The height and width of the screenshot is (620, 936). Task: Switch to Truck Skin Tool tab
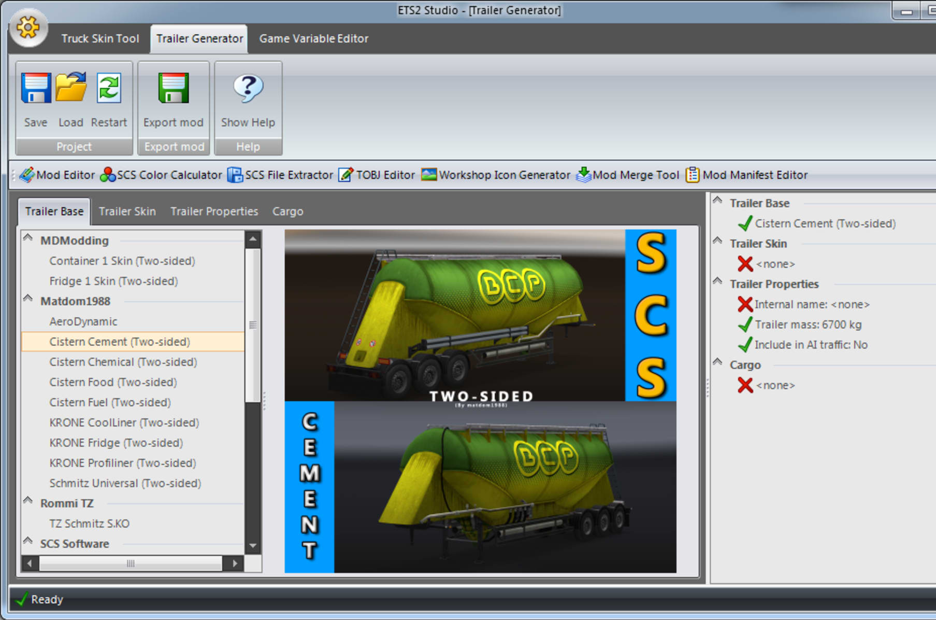point(100,38)
